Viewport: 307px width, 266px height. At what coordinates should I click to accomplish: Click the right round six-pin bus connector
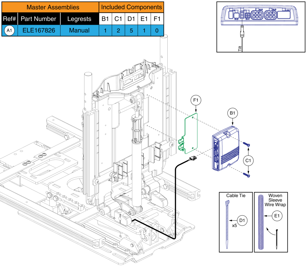pos(270,15)
